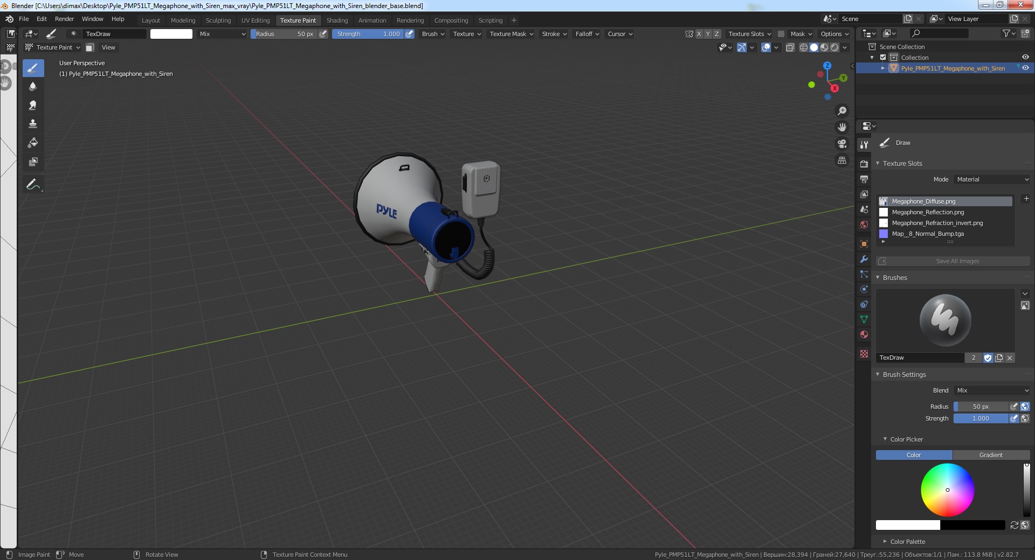
Task: Select the Smear tool
Action: coord(33,105)
